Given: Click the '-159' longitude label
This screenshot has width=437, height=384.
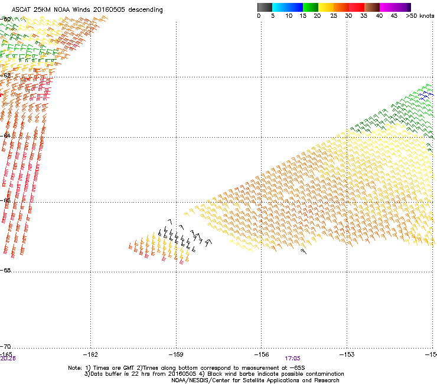Looking at the screenshot, I should click(176, 354).
